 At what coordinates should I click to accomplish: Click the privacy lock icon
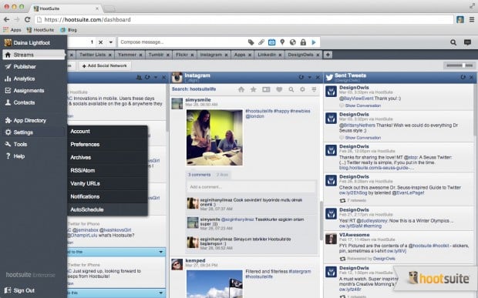(x=303, y=42)
